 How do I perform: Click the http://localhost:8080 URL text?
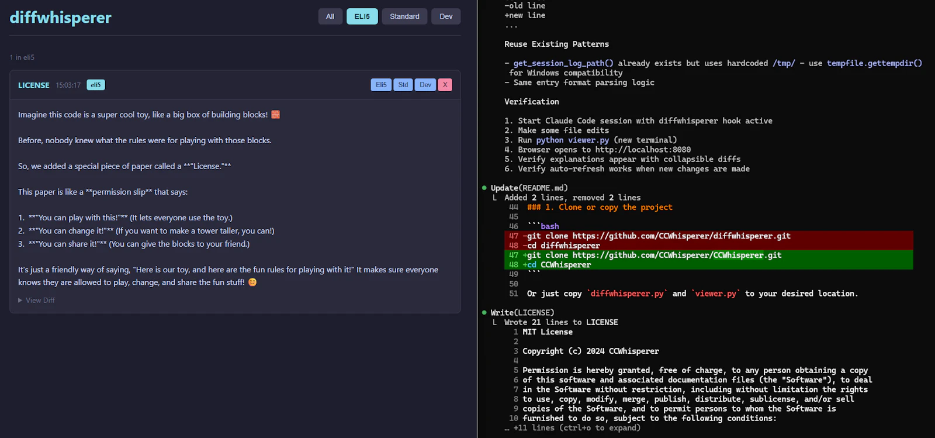[x=643, y=149]
